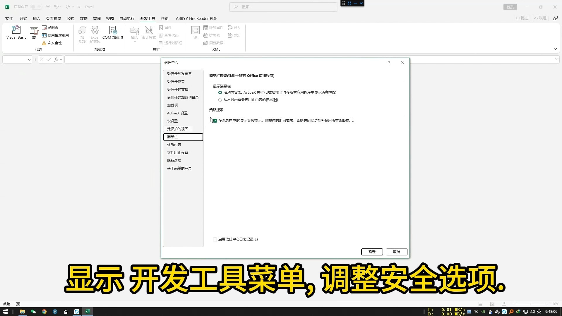Screen dimensions: 562x316
Task: Click the 登录 sign-in button
Action: (x=510, y=7)
